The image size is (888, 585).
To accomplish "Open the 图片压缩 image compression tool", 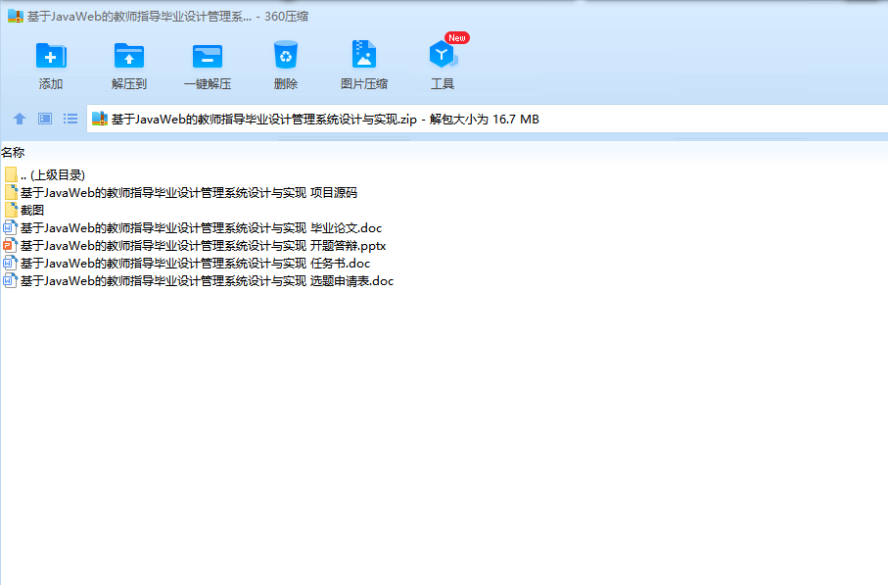I will point(363,55).
